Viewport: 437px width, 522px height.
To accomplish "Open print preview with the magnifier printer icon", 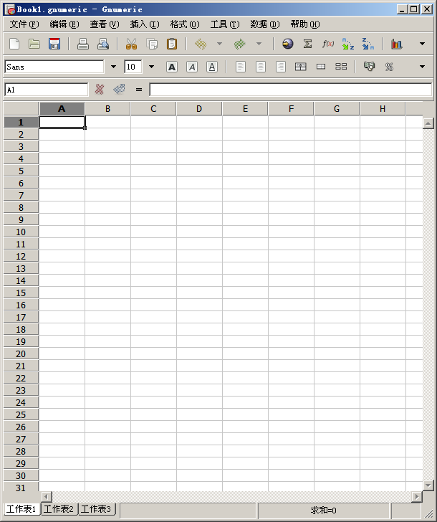I will (x=103, y=44).
